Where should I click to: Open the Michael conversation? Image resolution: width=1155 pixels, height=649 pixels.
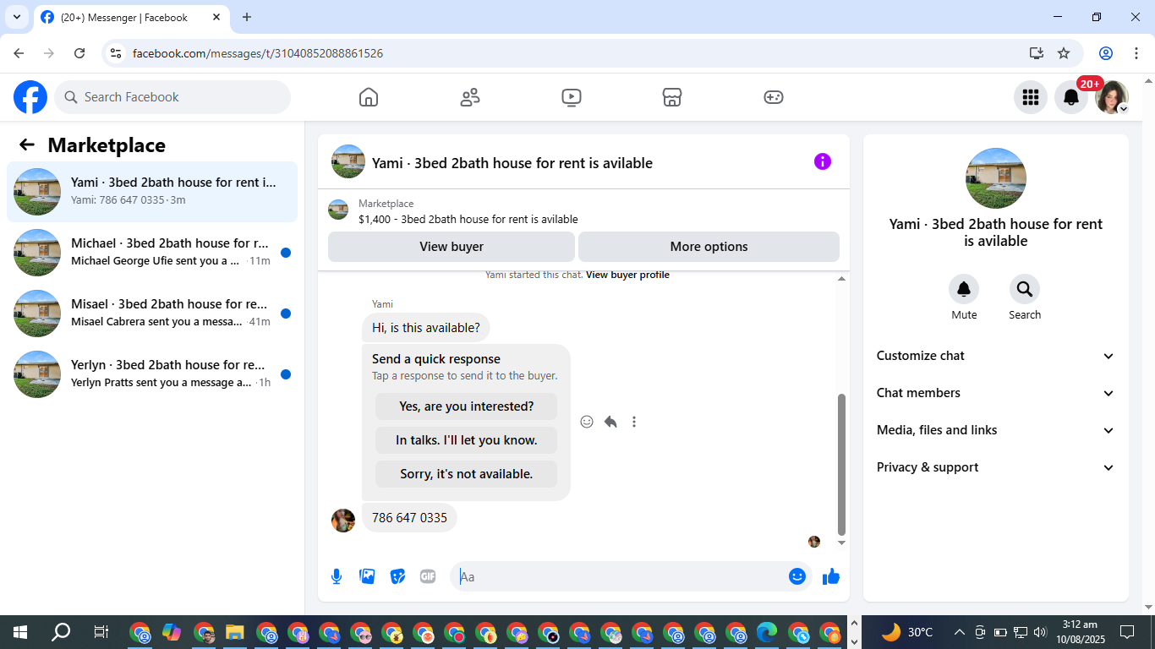tap(152, 253)
